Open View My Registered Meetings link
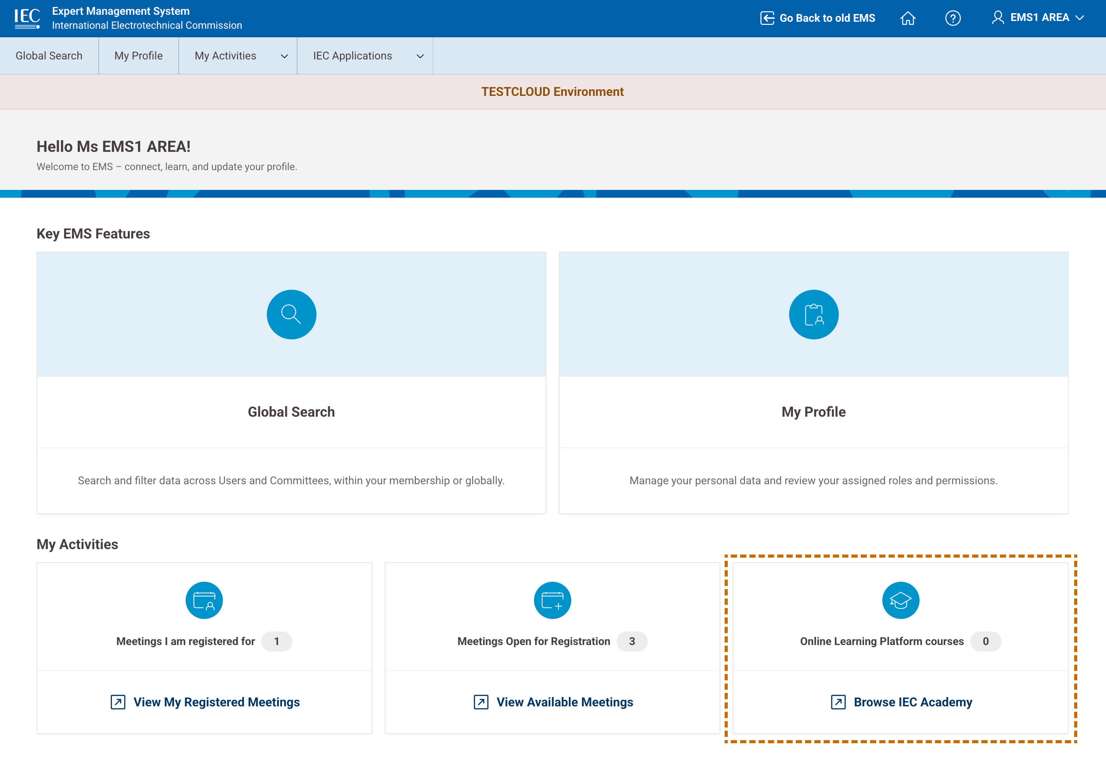This screenshot has height=765, width=1106. 216,702
